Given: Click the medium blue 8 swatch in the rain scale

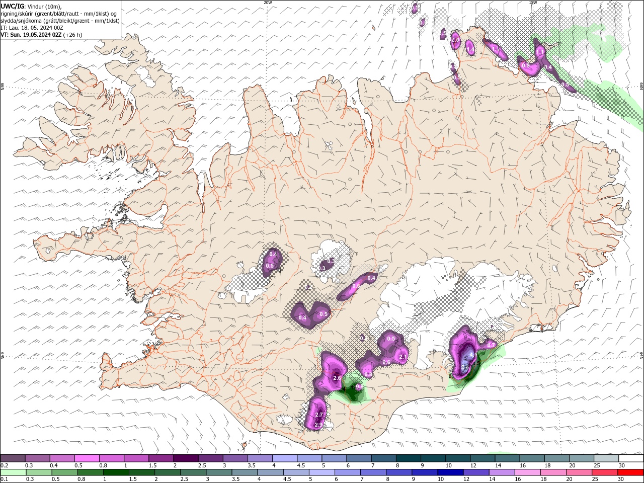Looking at the screenshot, I should click(x=398, y=472).
